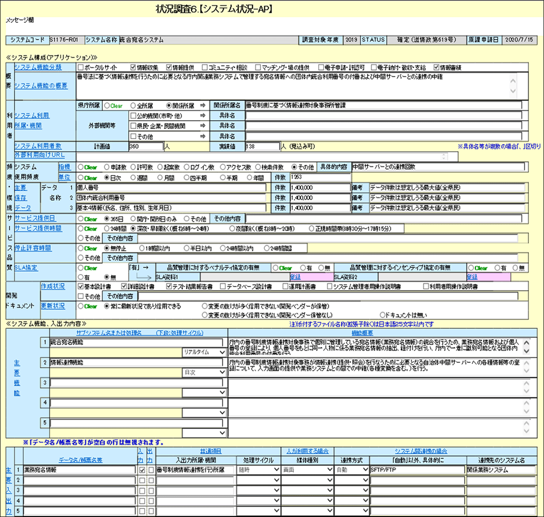
Task: Check the データベース設計書 checkbox
Action: (223, 286)
